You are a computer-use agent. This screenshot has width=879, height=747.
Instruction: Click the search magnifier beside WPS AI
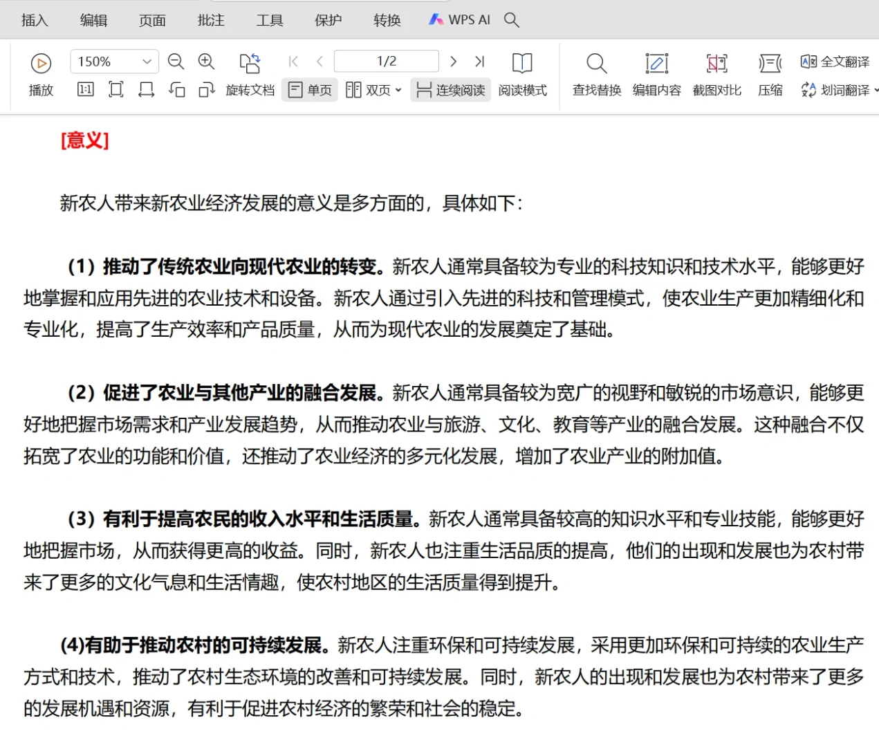coord(512,20)
